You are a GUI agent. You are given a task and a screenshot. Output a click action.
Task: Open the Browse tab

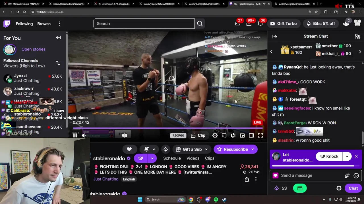pos(44,24)
